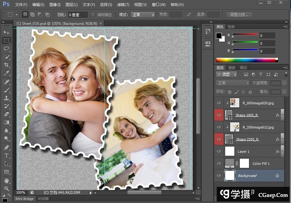Click the foreground color swatch in color panel

pos(219,35)
